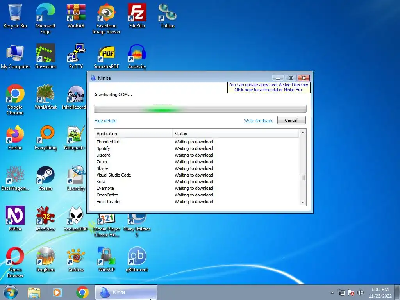Launch Microsoft Edge from the desktop
This screenshot has height=300, width=400.
45,18
